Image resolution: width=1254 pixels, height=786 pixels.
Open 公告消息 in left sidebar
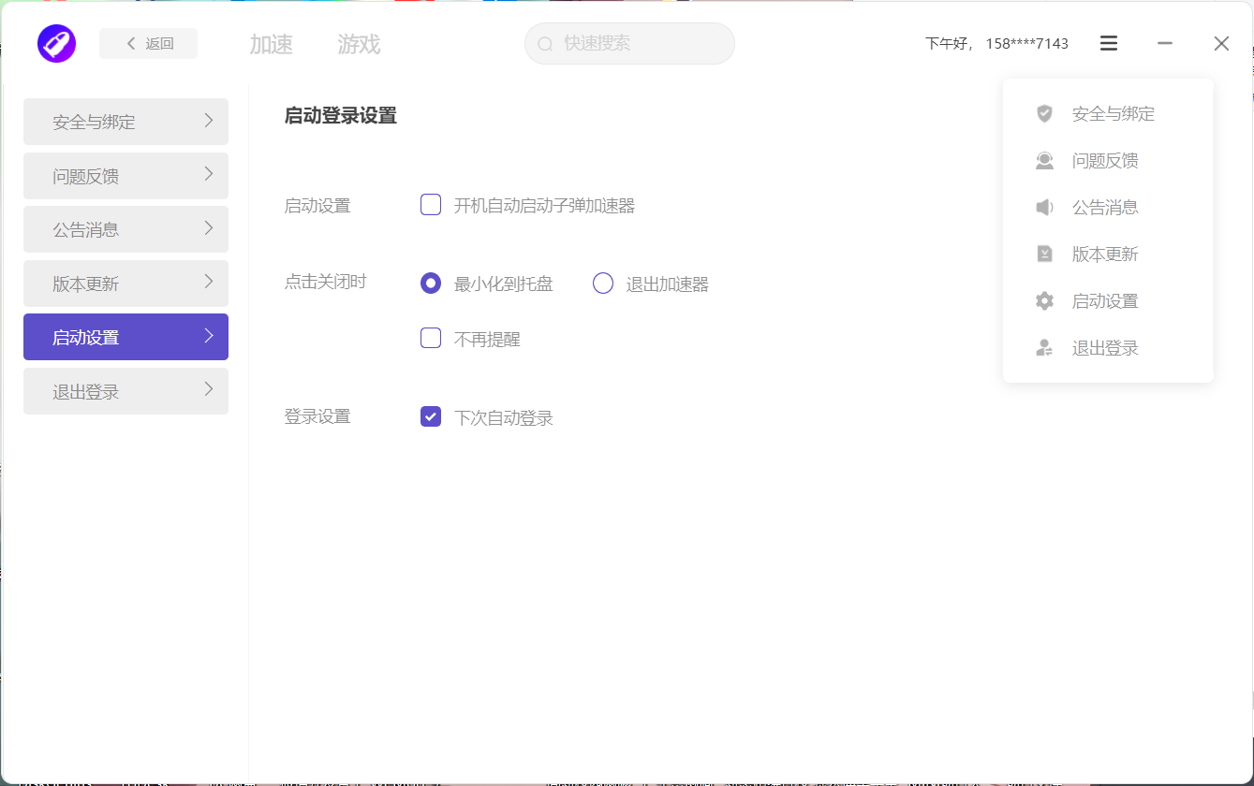pyautogui.click(x=125, y=229)
